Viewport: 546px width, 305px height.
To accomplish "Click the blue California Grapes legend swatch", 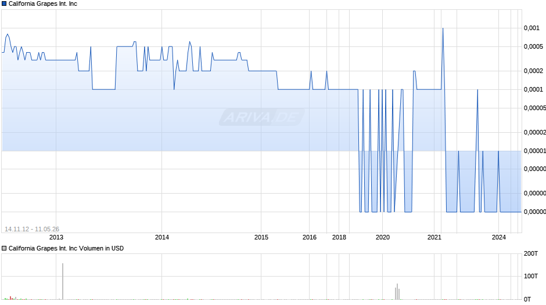I will [x=4, y=4].
